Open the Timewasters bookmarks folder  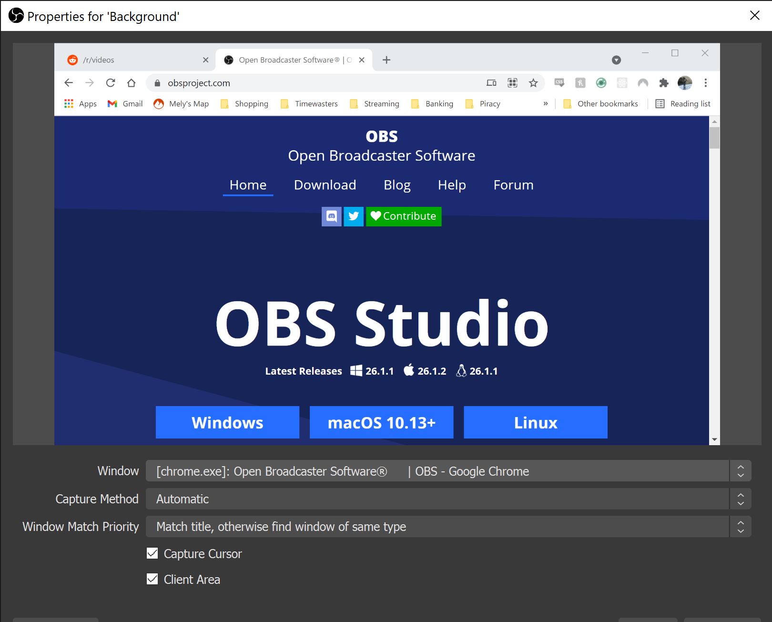309,104
